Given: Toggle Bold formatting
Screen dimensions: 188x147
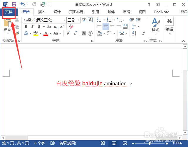Looking at the screenshot, I should click(26, 27).
